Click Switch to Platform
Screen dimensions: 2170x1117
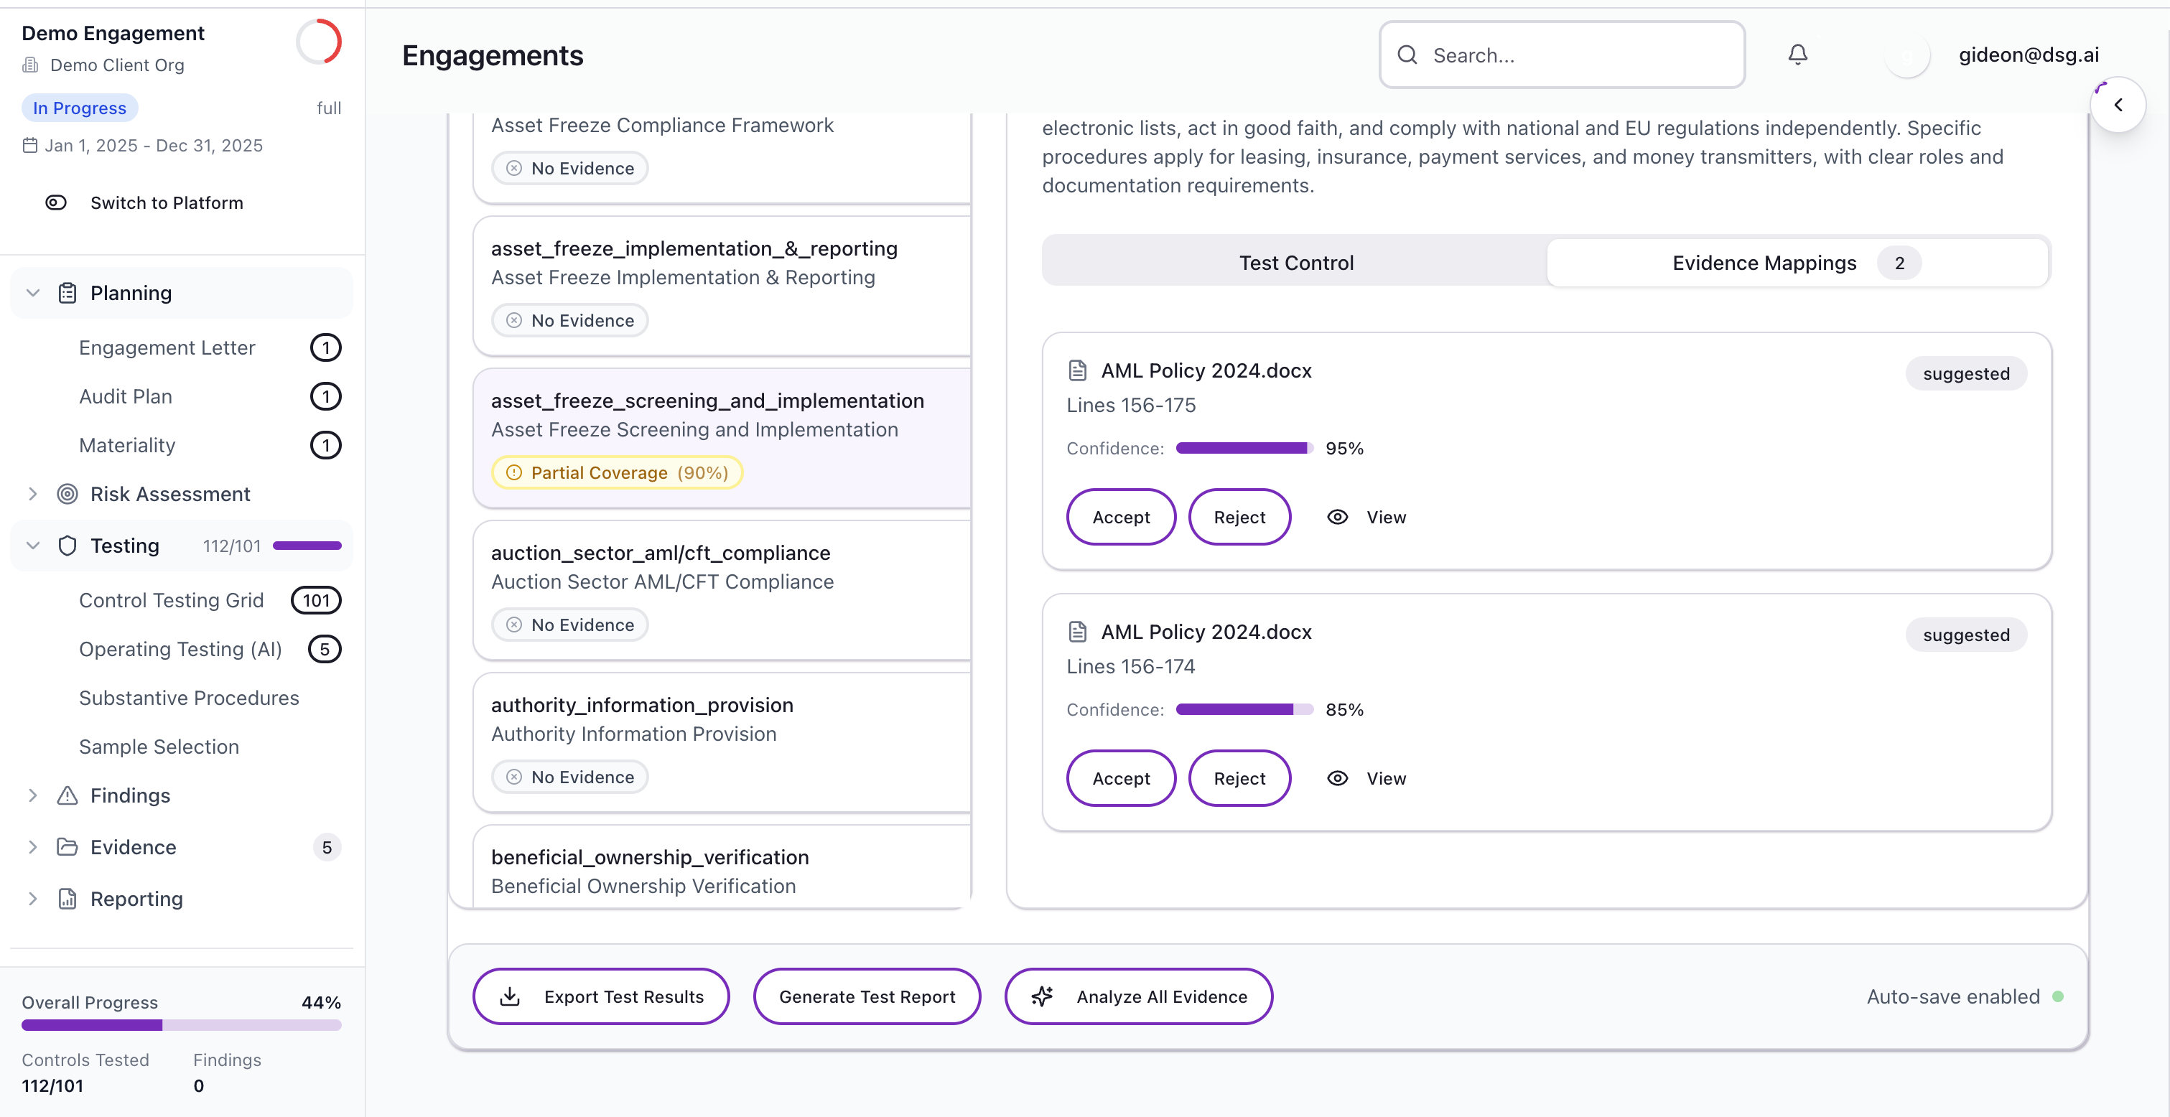[x=167, y=202]
